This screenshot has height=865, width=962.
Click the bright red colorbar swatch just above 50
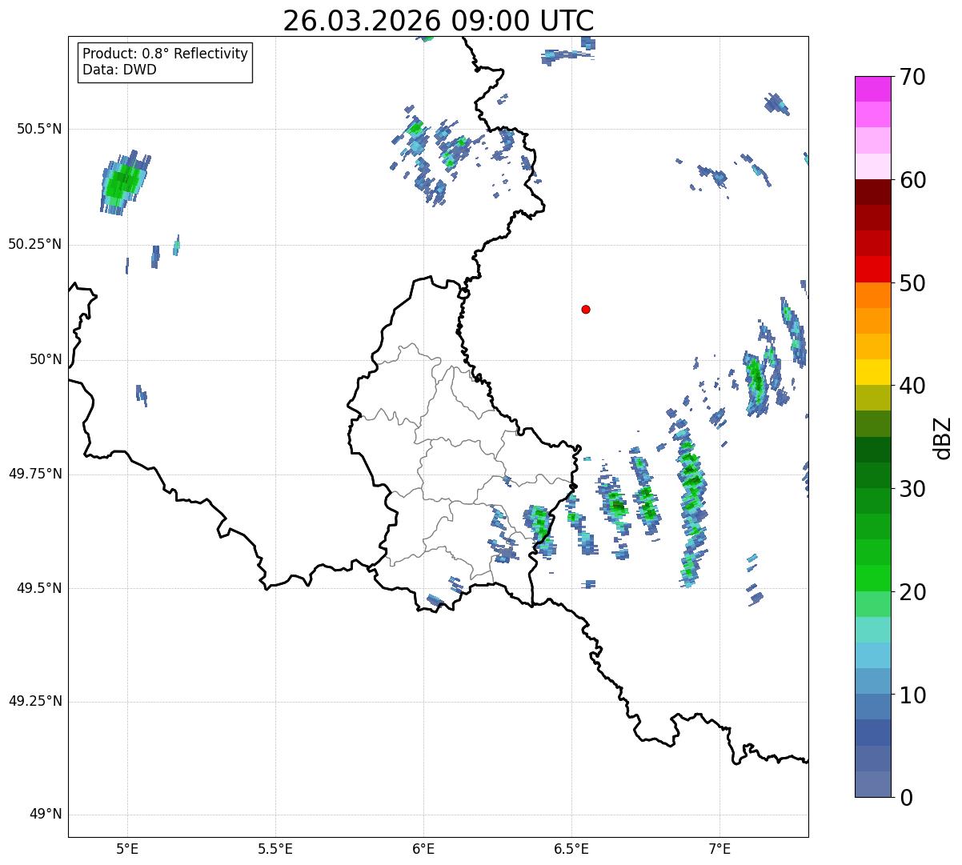pos(872,269)
